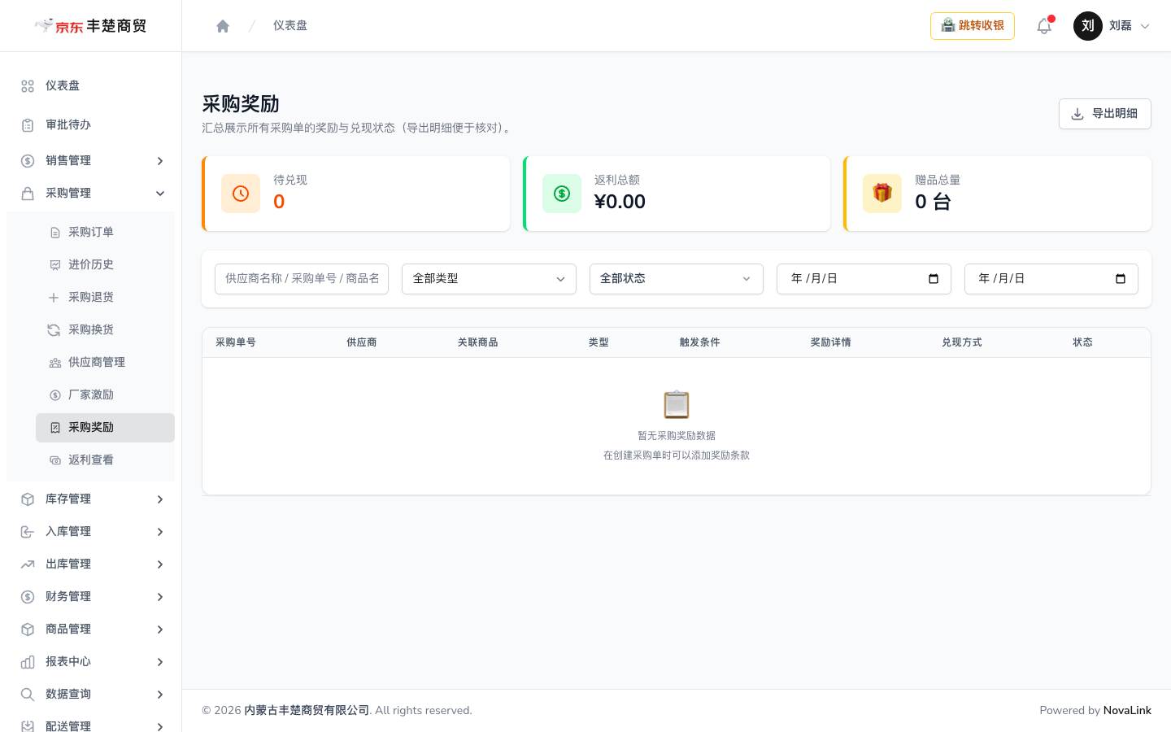Select 采购订单 submenu item
This screenshot has width=1171, height=732.
click(105, 233)
